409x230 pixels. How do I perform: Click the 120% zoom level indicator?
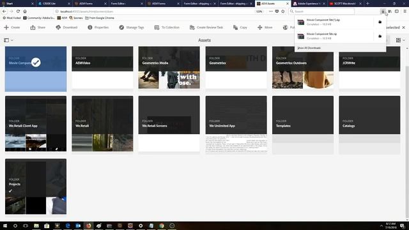coord(259,11)
